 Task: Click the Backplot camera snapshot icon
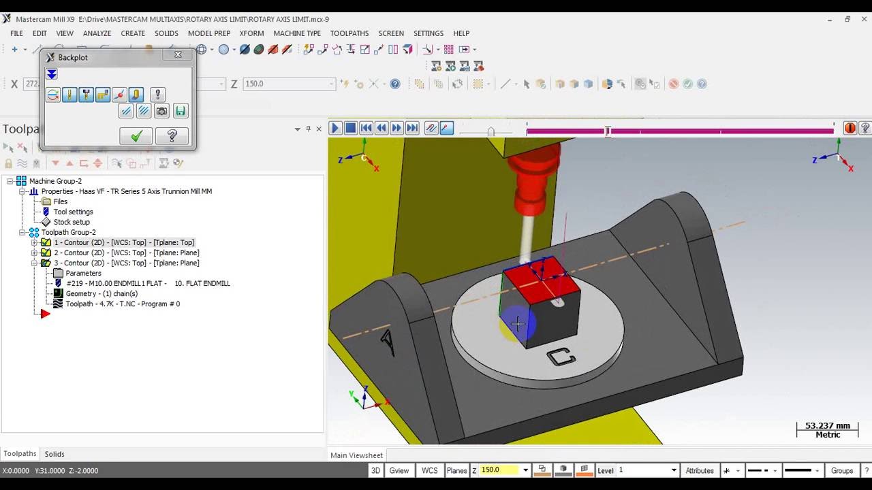pyautogui.click(x=161, y=111)
